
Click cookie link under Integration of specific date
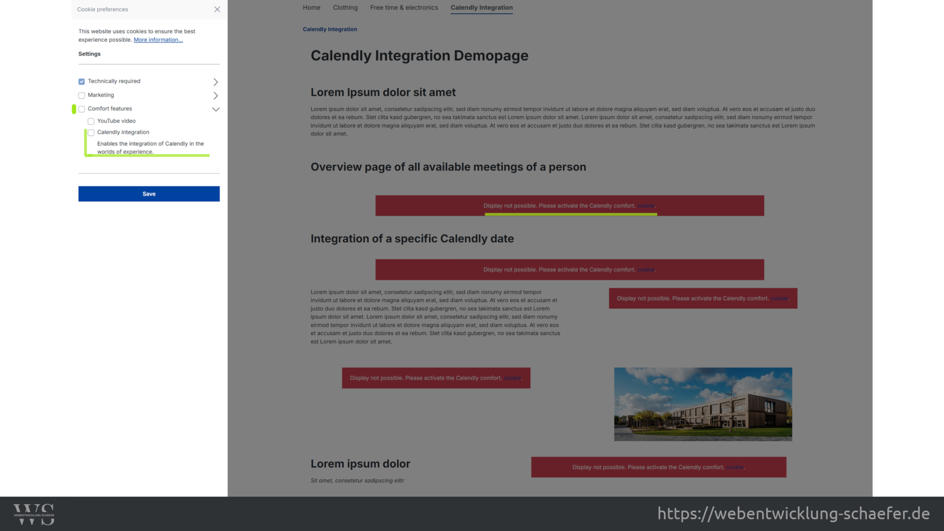click(x=646, y=270)
